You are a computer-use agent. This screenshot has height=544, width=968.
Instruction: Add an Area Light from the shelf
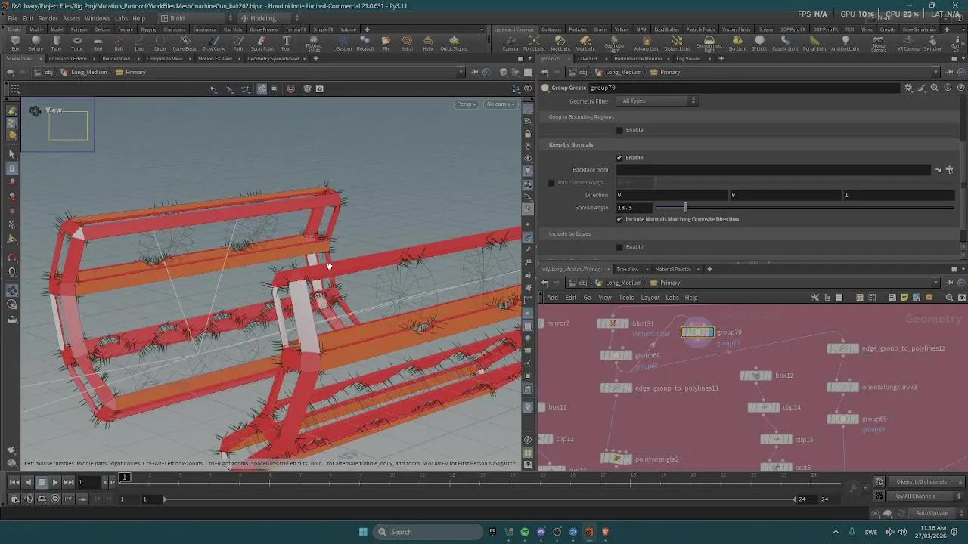pyautogui.click(x=585, y=43)
